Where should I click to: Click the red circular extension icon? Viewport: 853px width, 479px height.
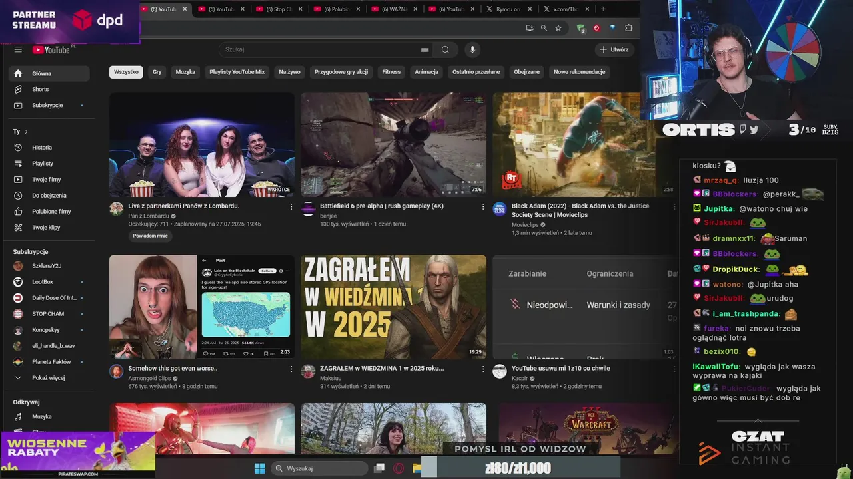596,28
